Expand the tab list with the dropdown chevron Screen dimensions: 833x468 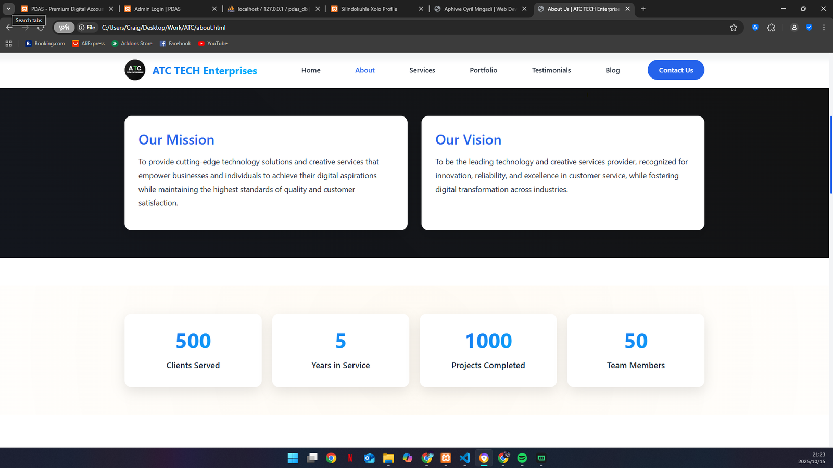(x=8, y=9)
